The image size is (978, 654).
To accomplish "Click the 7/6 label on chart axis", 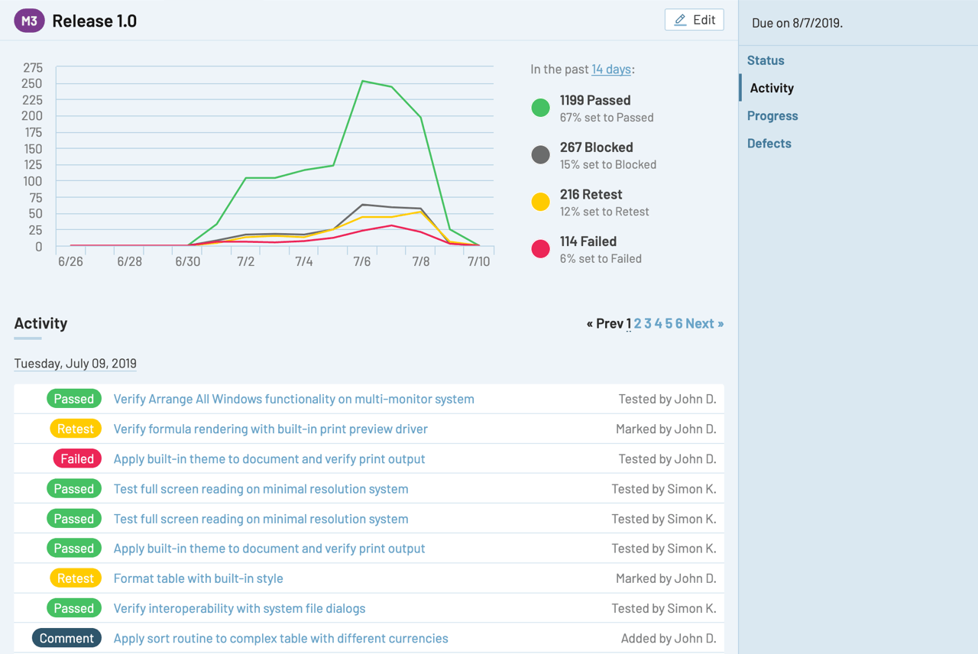I will point(362,261).
